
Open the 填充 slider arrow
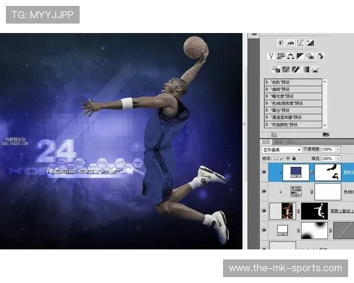point(338,159)
